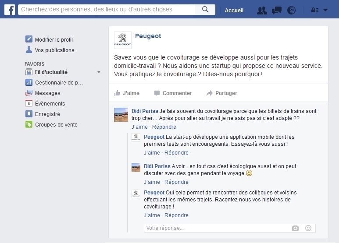Image resolution: width=339 pixels, height=243 pixels.
Task: Click Didi Pariss avatar on écologique reply
Action: [136, 167]
